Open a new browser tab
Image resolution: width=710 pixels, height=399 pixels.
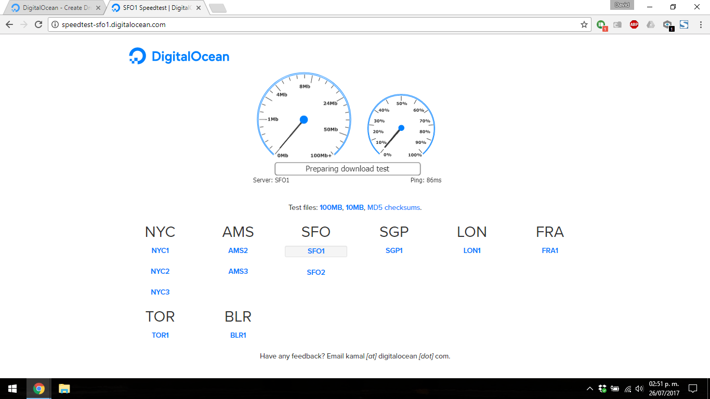click(x=217, y=8)
